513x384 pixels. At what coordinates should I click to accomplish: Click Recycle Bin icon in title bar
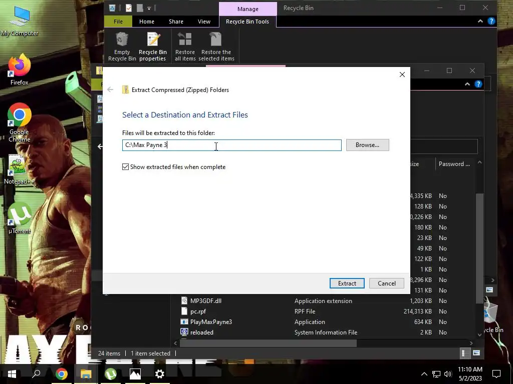click(x=112, y=8)
